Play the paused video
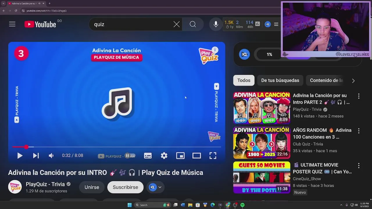This screenshot has height=209, width=372. 20,156
